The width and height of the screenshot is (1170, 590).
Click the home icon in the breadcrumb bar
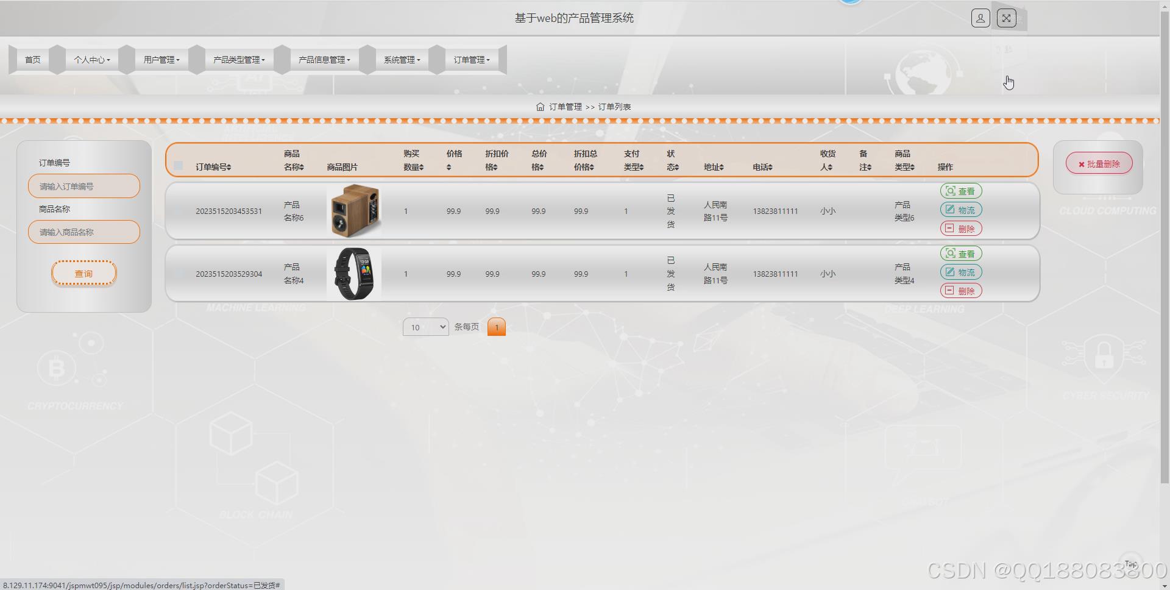pyautogui.click(x=541, y=106)
